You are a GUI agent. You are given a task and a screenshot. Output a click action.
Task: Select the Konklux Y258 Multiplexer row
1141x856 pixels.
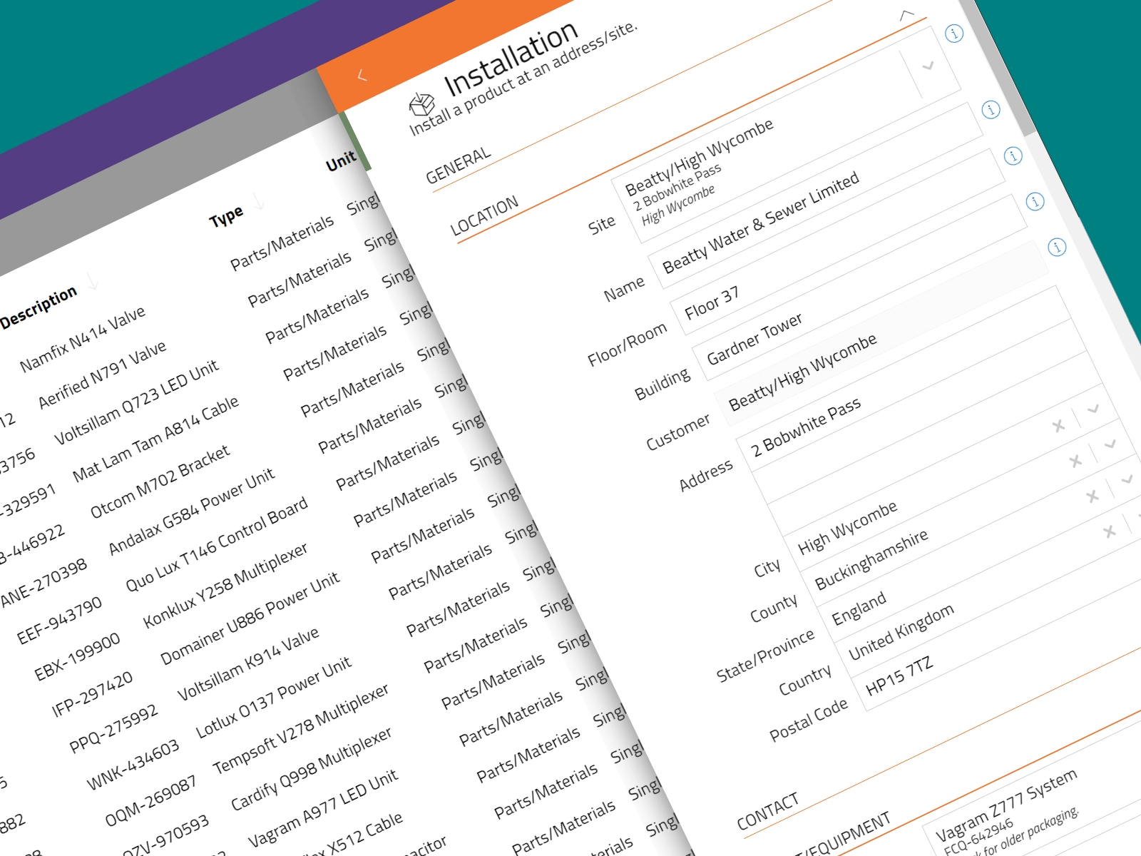[x=225, y=585]
